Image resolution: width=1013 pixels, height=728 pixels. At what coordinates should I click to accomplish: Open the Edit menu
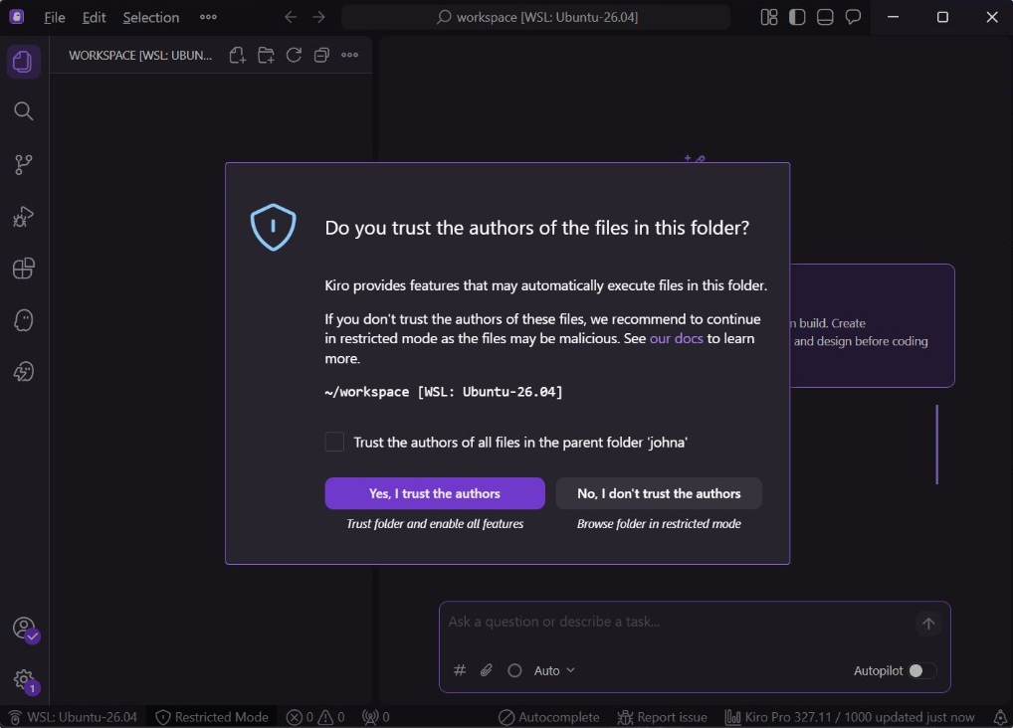[x=94, y=18]
